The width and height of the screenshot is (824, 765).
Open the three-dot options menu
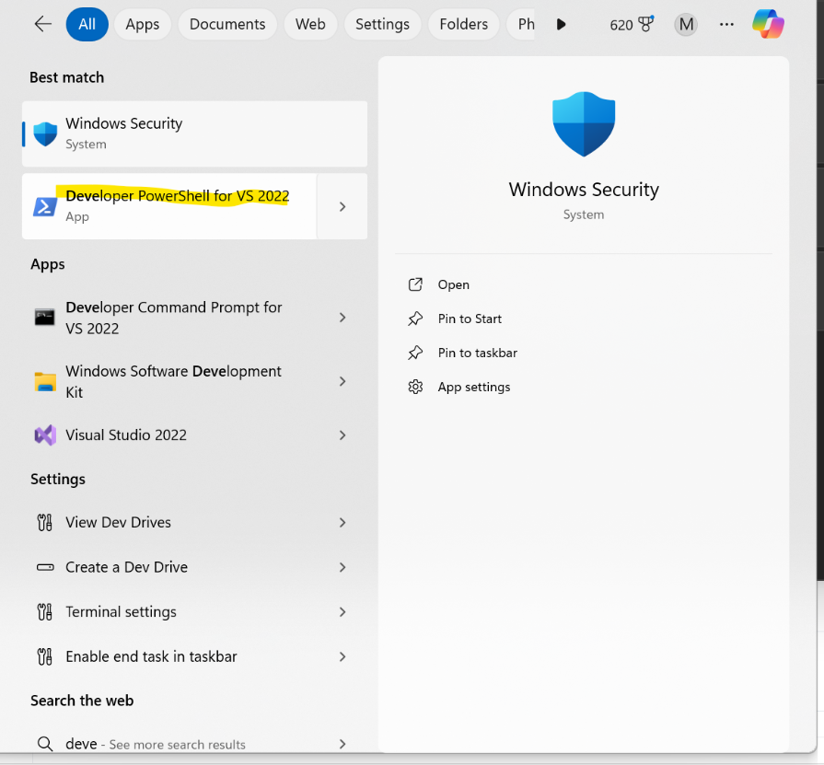click(726, 24)
